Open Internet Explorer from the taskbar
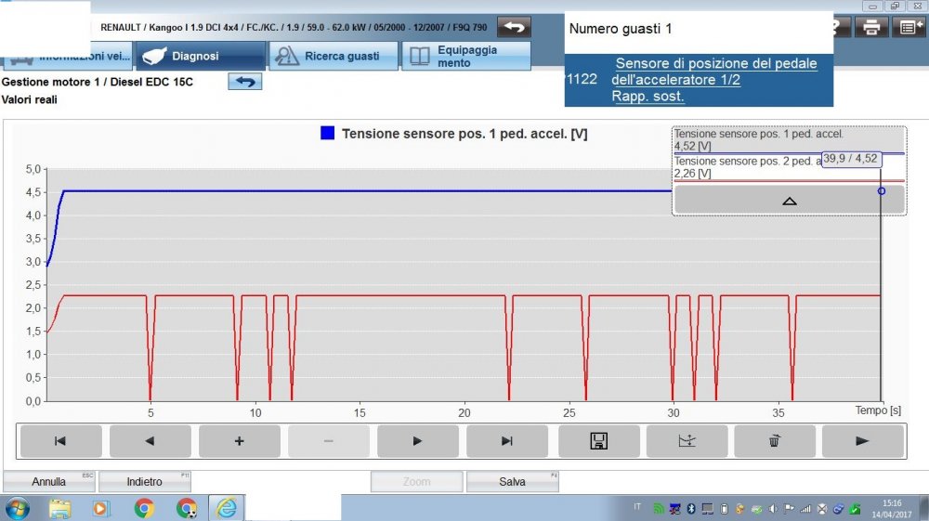 point(227,508)
